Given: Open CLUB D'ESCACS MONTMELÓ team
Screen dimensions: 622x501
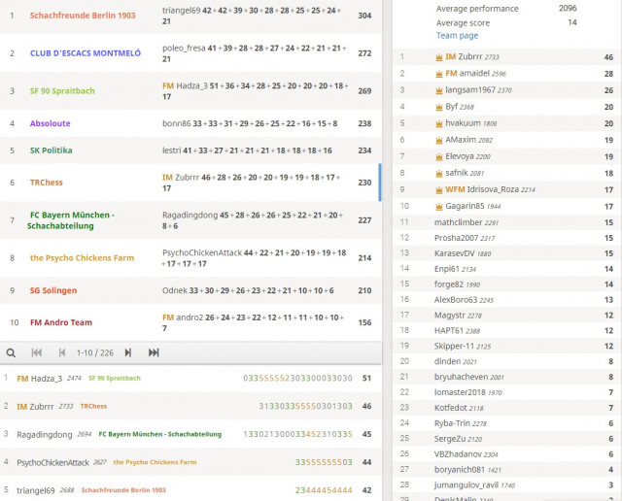Looking at the screenshot, I should (x=86, y=53).
